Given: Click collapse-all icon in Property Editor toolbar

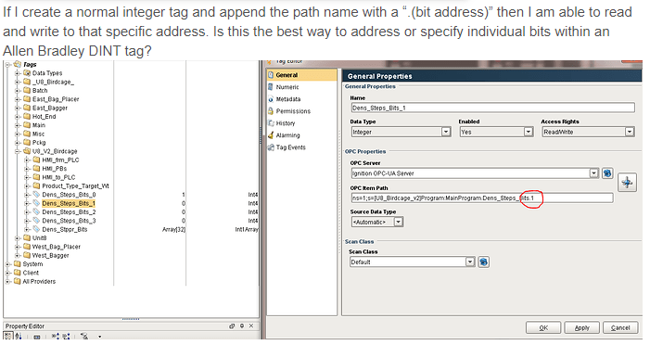Looking at the screenshot, I should 67,337.
